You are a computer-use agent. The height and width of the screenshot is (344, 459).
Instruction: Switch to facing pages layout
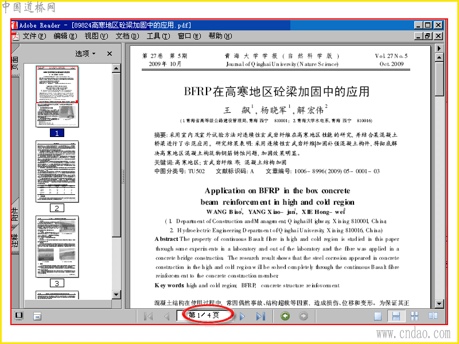tap(433, 316)
